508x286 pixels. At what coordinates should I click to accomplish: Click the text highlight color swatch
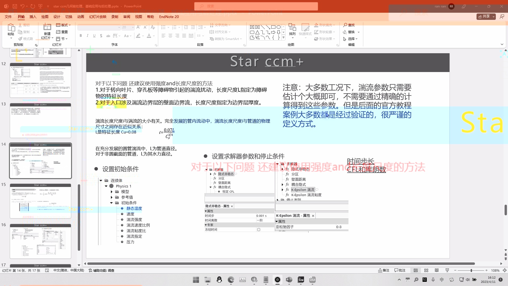pos(138,35)
